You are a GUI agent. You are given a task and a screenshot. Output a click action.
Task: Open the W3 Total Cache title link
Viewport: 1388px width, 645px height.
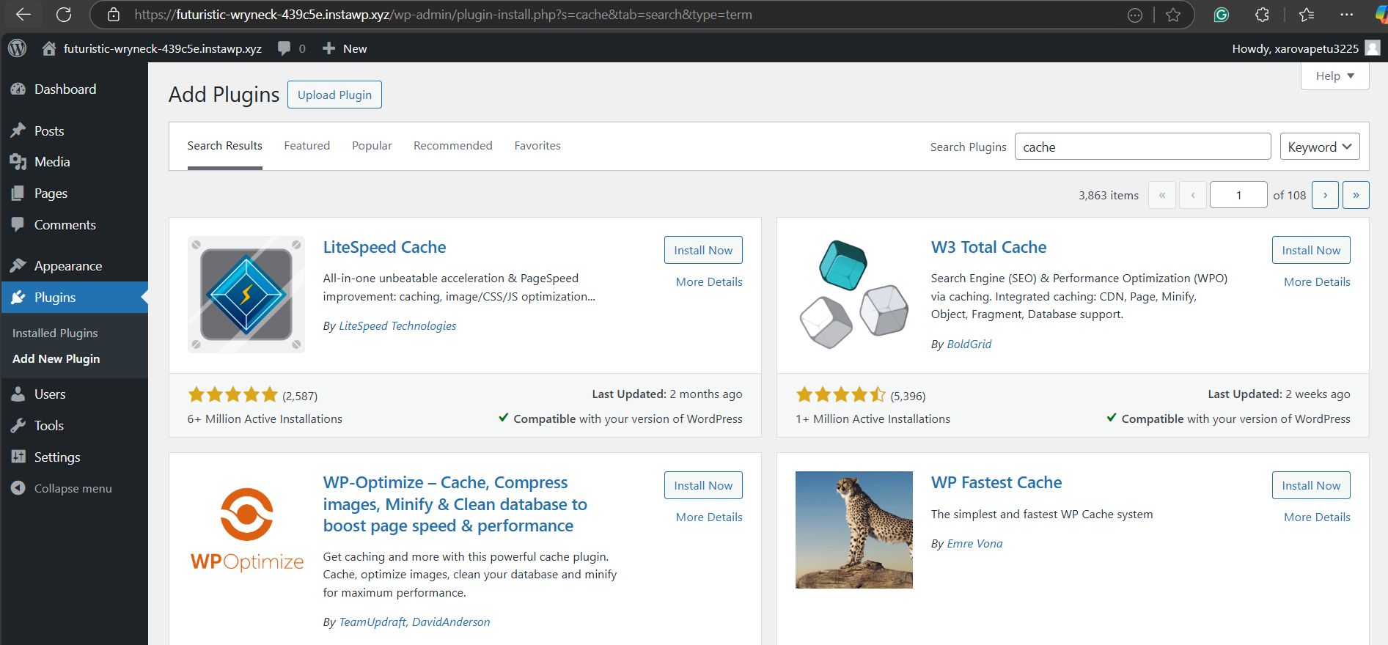pos(988,248)
